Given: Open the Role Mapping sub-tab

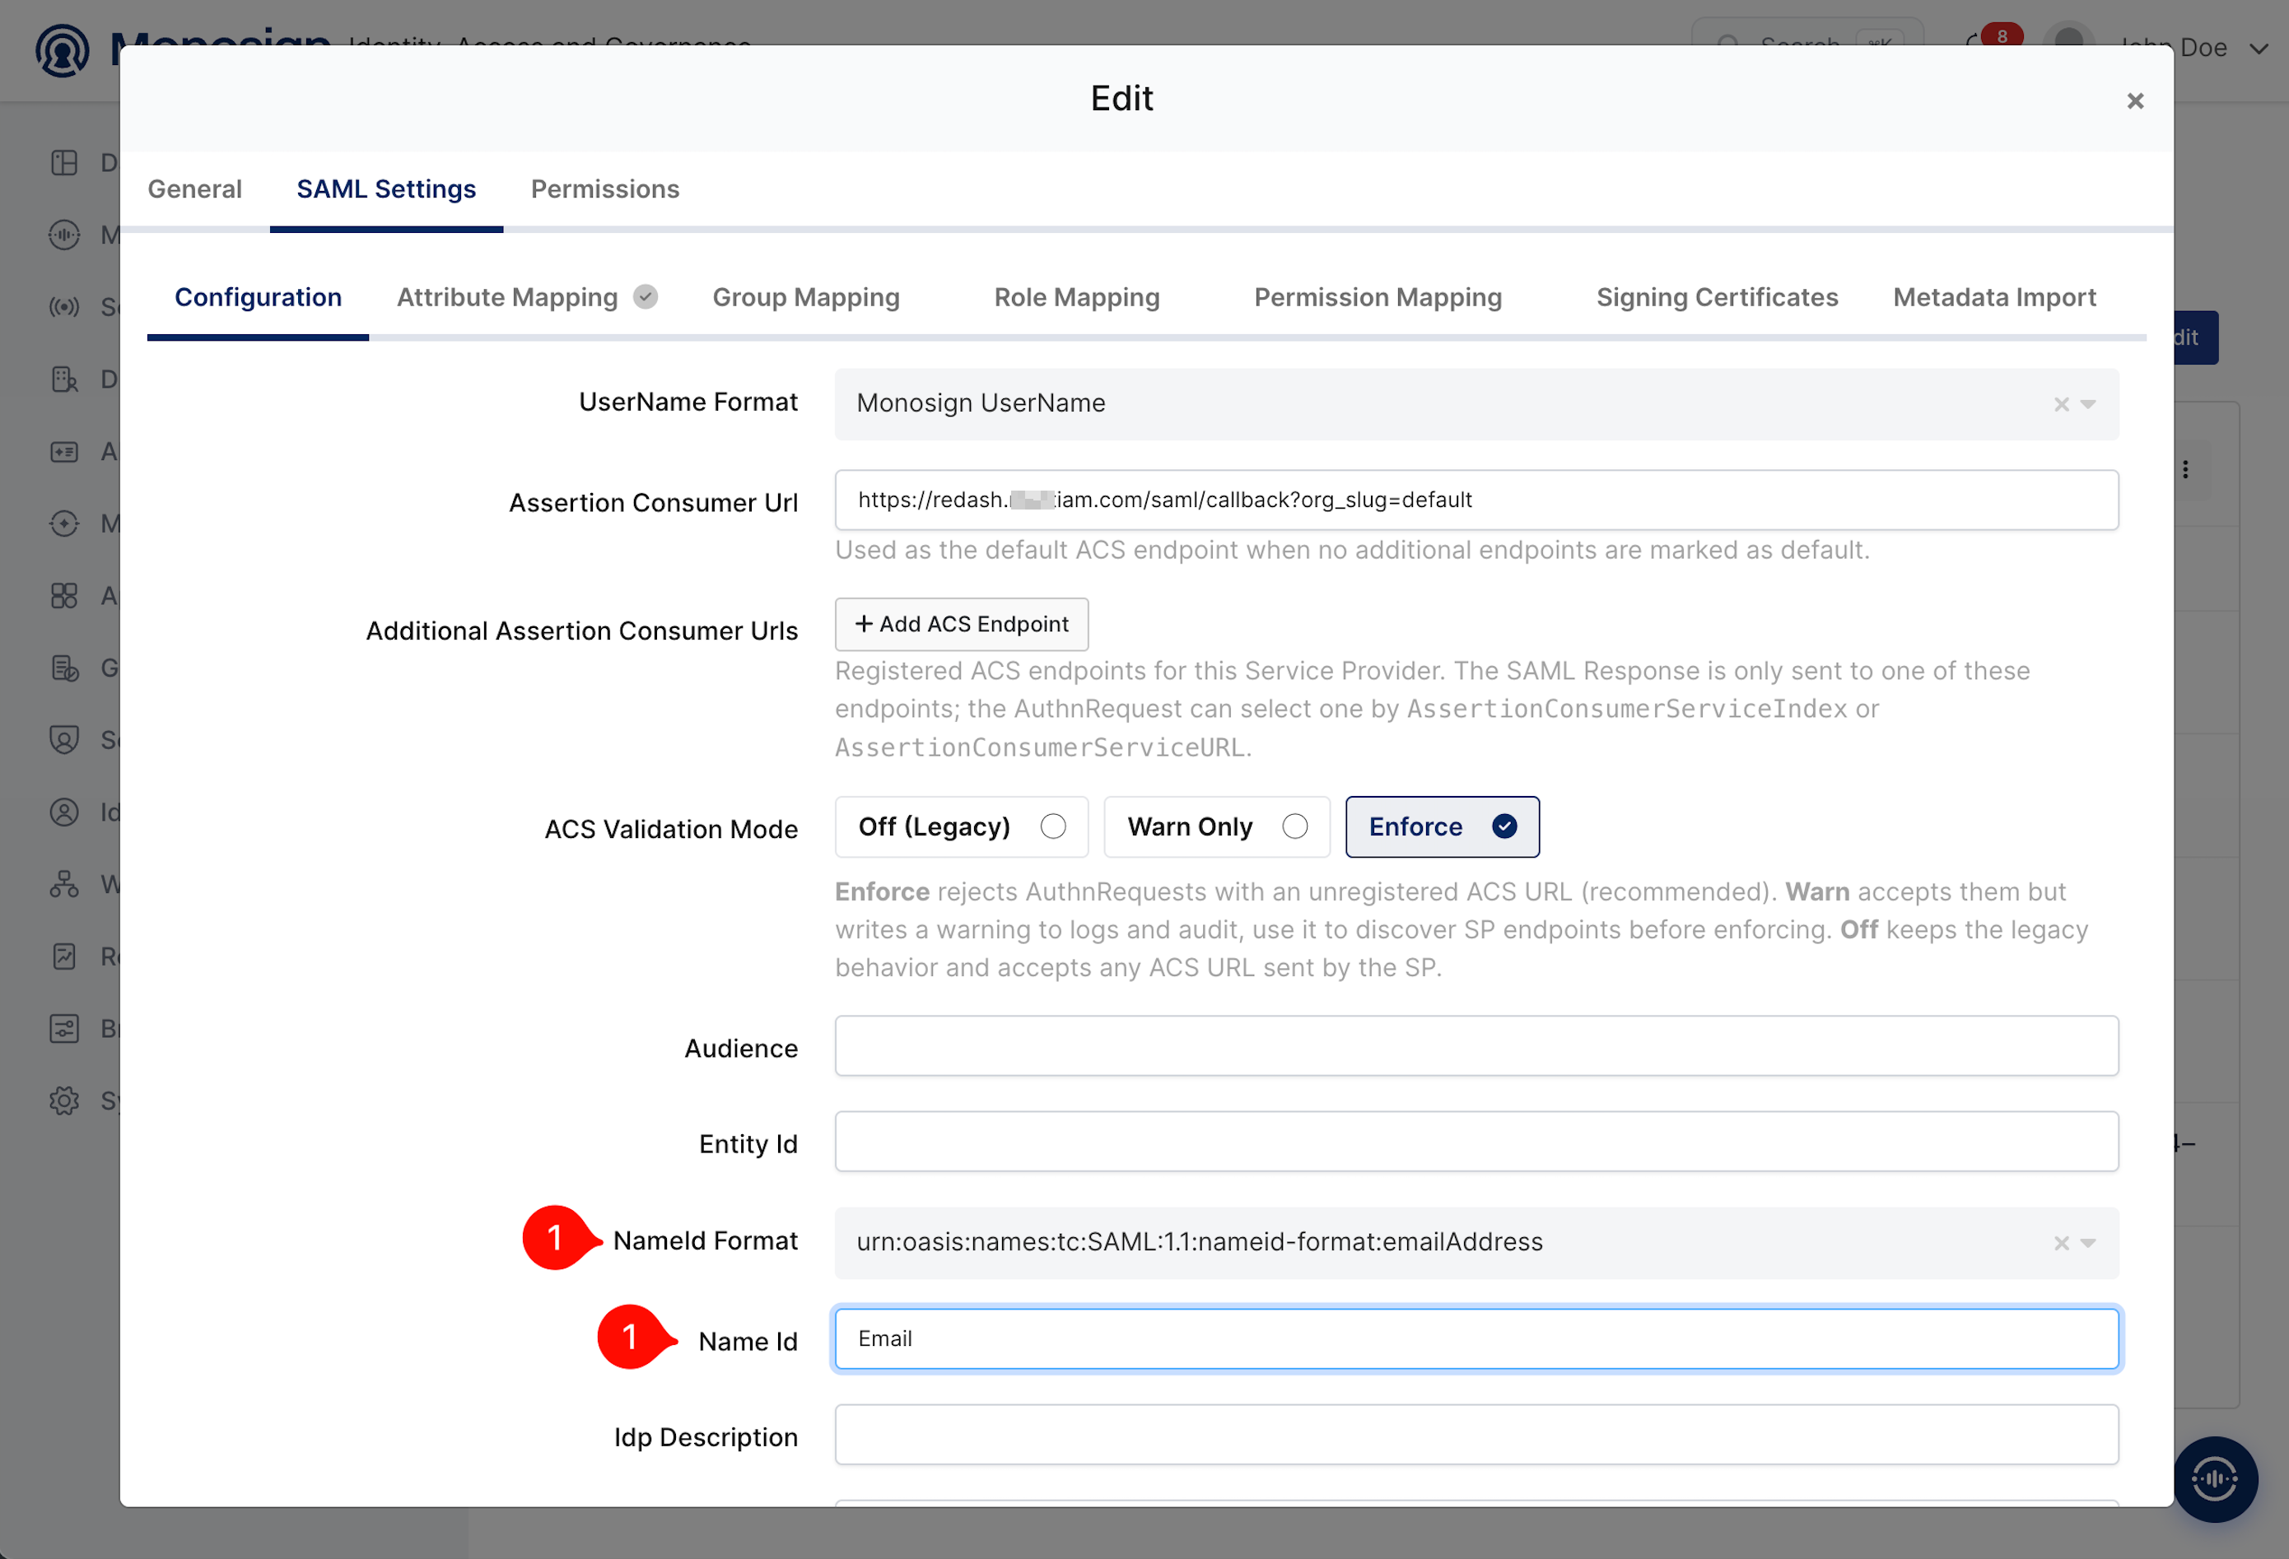Looking at the screenshot, I should coord(1076,297).
